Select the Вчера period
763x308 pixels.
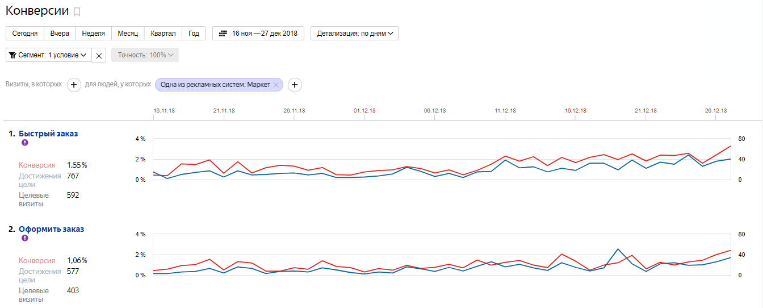(60, 34)
